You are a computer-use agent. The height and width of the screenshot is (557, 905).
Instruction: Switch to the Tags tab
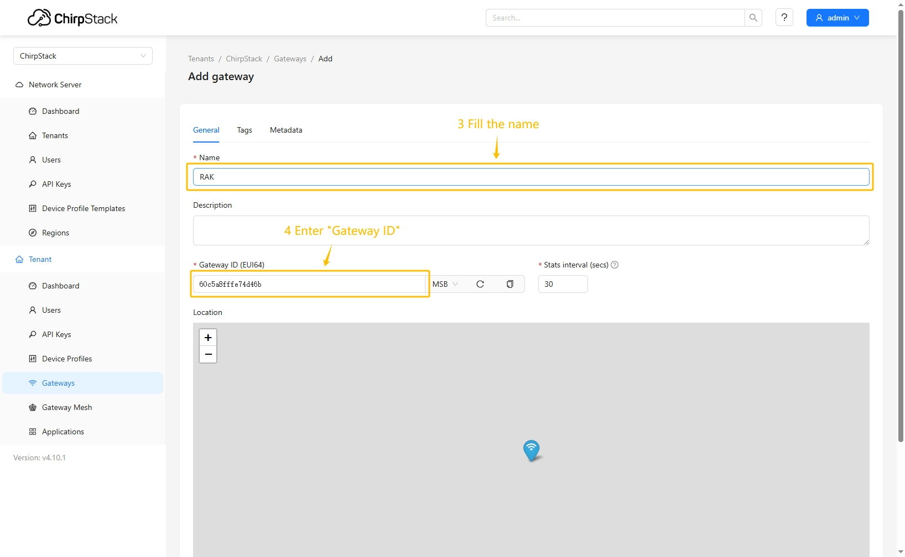245,130
